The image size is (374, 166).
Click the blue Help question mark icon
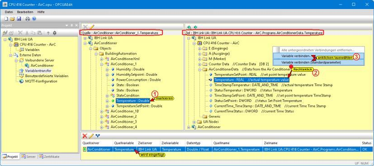pyautogui.click(x=34, y=19)
